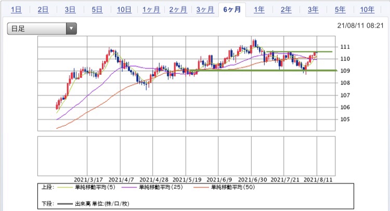Click the 2021/8/11 date label
Viewport: 390px width, 211px height.
tap(318, 180)
